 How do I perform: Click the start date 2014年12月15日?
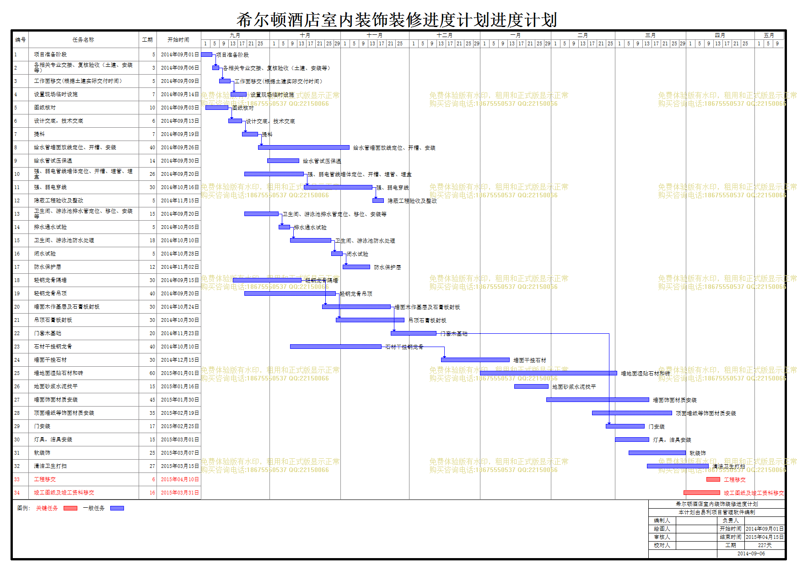pos(180,360)
